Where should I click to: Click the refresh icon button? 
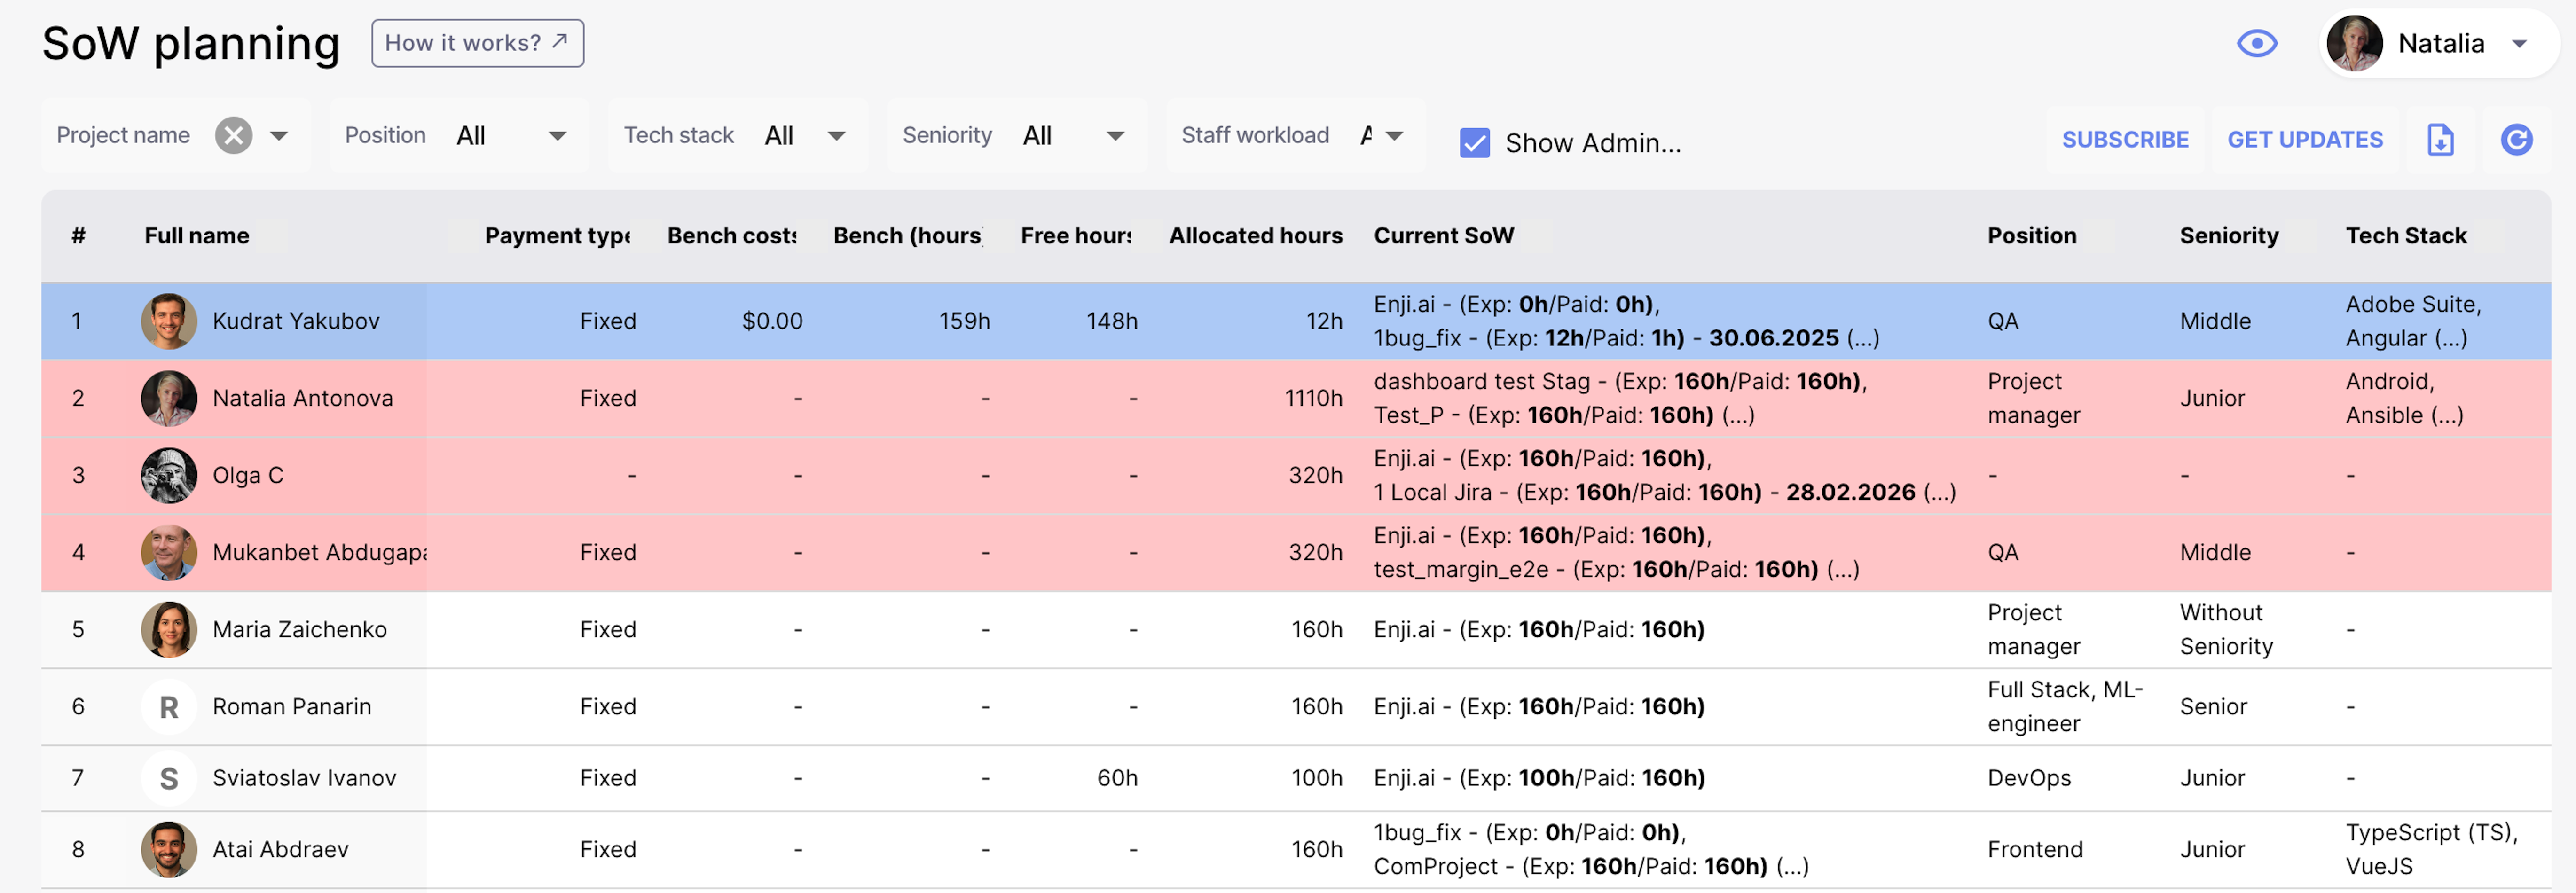pyautogui.click(x=2516, y=140)
